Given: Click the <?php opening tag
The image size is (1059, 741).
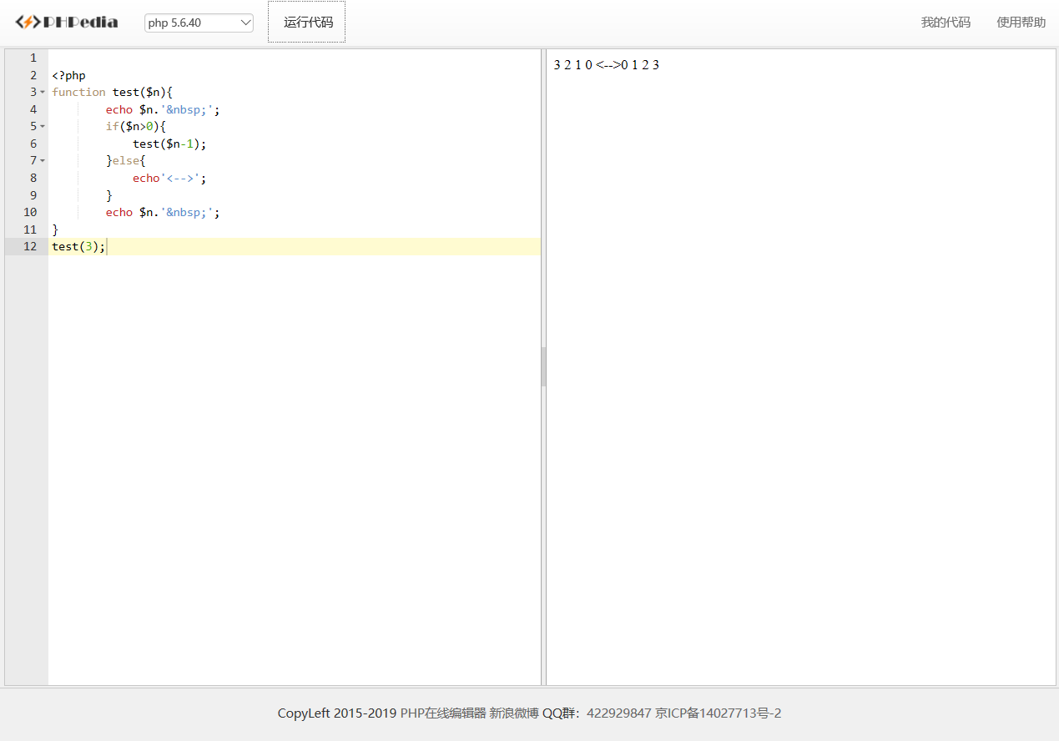Looking at the screenshot, I should tap(68, 75).
